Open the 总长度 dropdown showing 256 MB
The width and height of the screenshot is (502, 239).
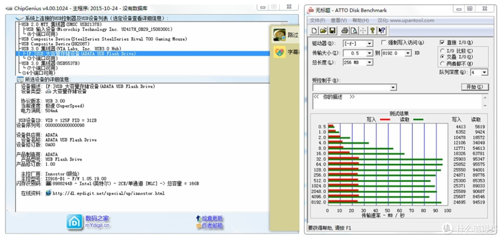[x=370, y=62]
